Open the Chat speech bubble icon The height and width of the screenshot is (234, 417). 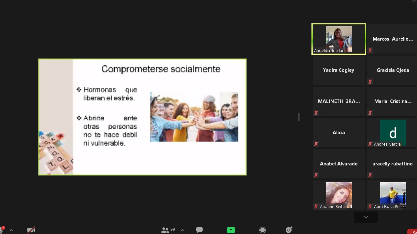tap(199, 230)
